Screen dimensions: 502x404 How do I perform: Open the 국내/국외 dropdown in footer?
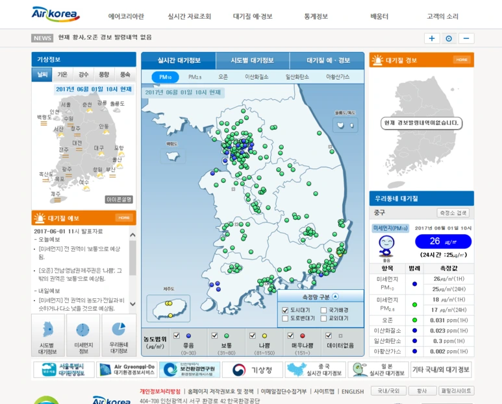coord(388,390)
